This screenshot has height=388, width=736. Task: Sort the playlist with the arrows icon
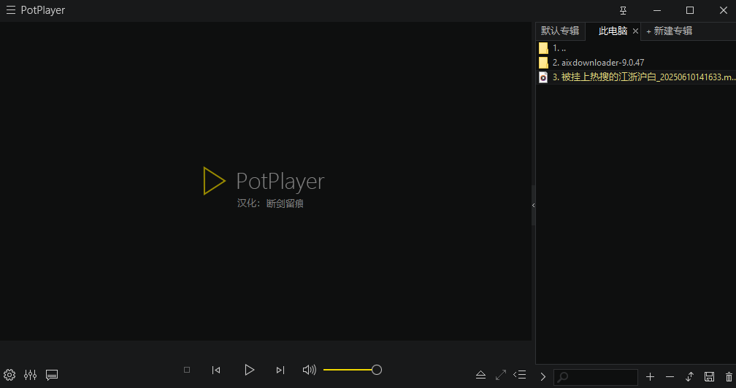coord(689,377)
